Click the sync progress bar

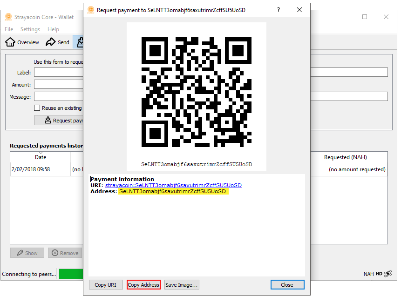click(x=71, y=274)
